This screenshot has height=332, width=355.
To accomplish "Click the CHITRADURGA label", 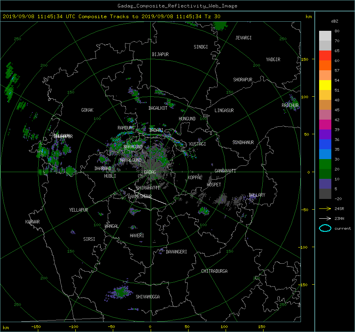I will tap(214, 271).
